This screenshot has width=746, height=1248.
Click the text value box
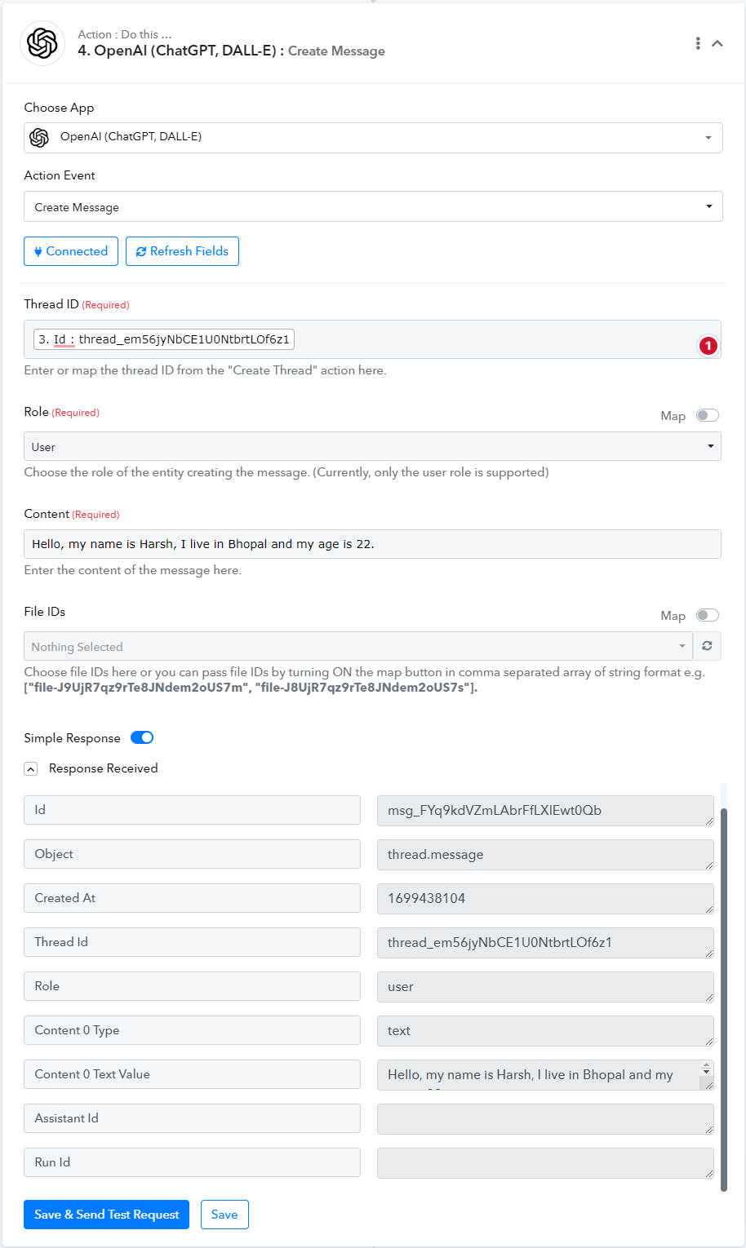point(545,1030)
